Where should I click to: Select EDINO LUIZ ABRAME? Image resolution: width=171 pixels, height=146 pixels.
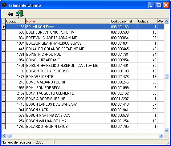pos(68,60)
